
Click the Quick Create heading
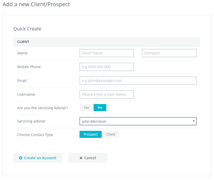click(27, 29)
